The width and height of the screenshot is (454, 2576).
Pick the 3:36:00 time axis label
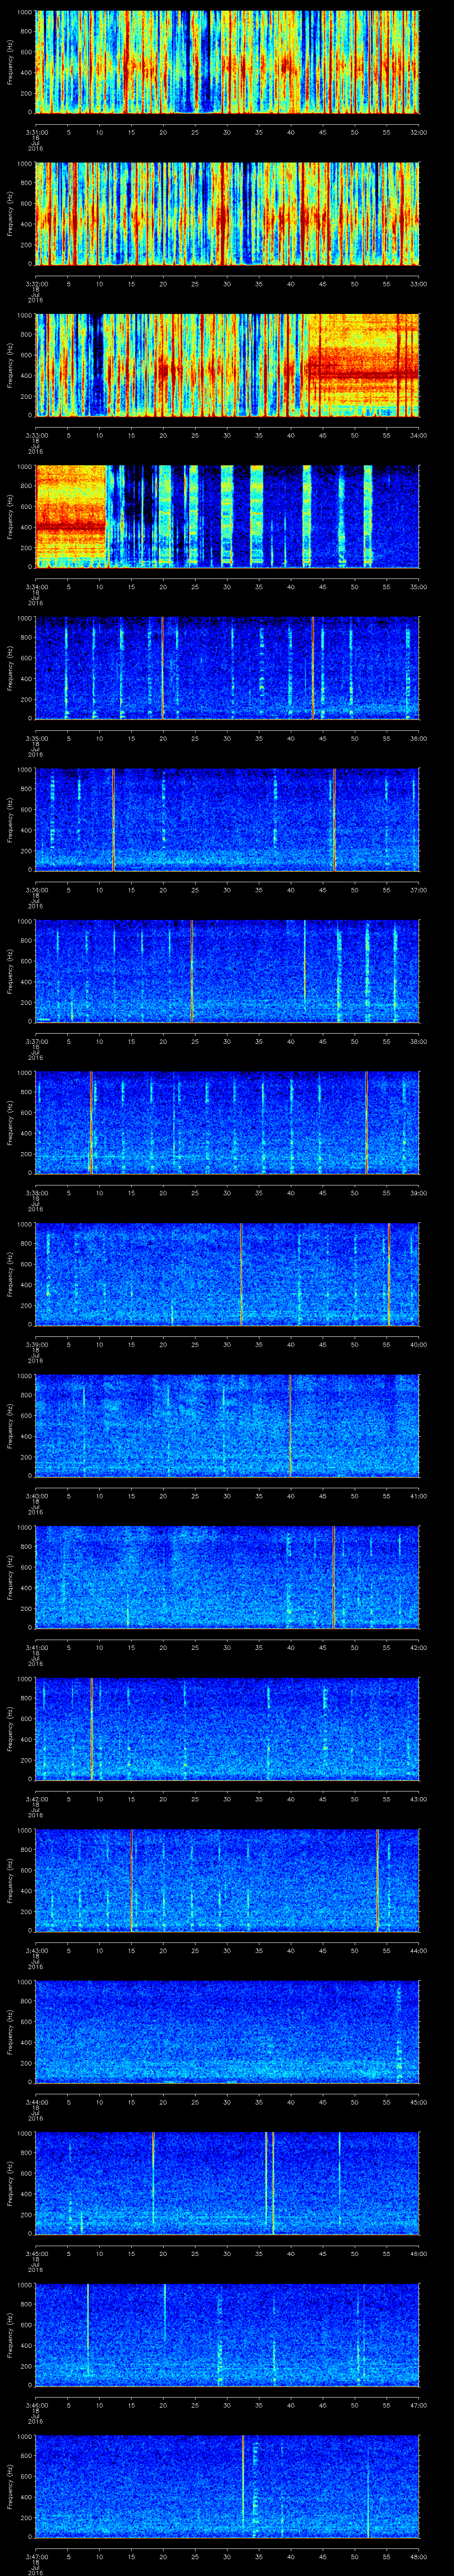pos(37,890)
